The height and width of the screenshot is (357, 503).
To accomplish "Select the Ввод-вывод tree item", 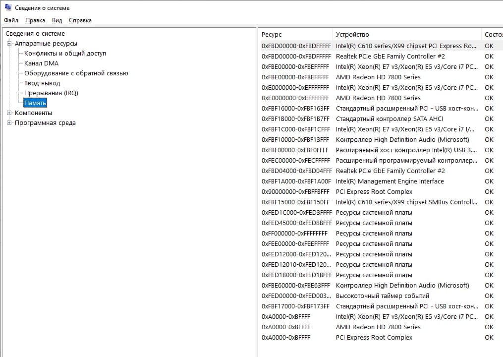I will [42, 83].
